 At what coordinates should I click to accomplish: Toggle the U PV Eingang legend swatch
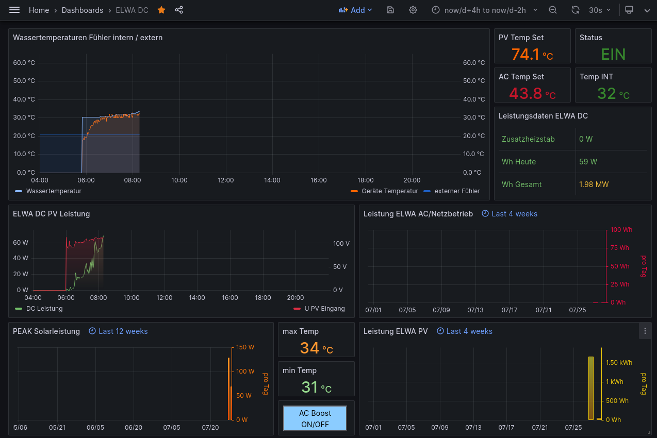click(x=297, y=309)
